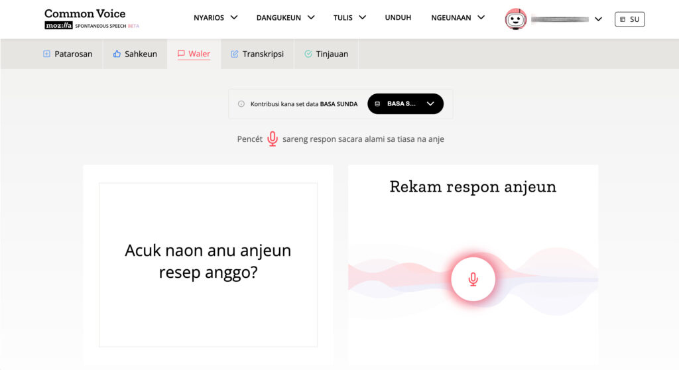This screenshot has height=370, width=679.
Task: Click the Tinjauan checkmark circle icon
Action: point(308,54)
